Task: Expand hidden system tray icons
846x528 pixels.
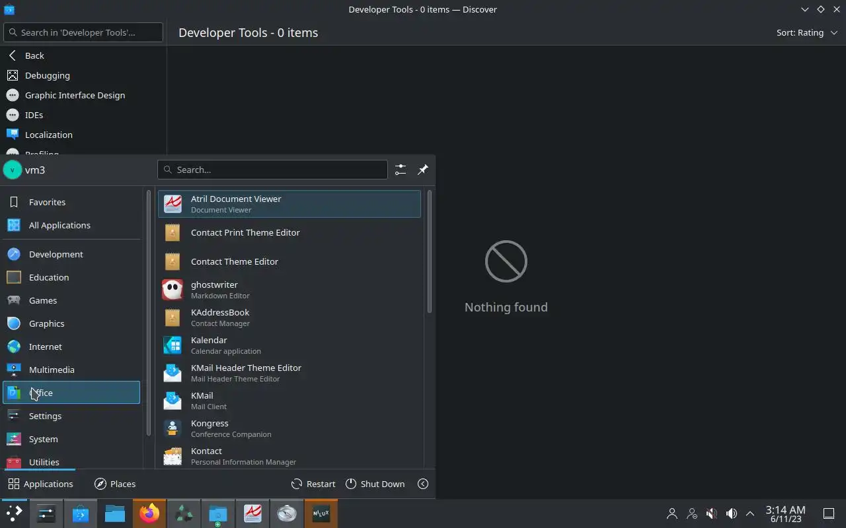Action: coord(750,513)
